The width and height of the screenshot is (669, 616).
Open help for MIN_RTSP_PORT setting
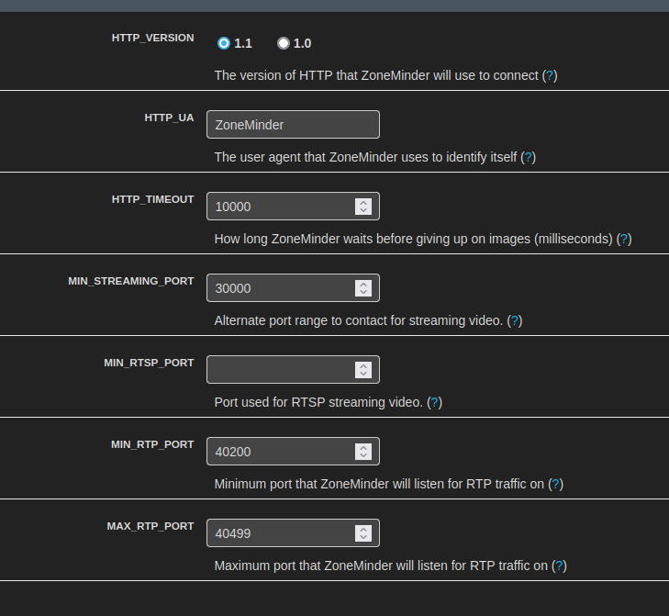(x=435, y=402)
